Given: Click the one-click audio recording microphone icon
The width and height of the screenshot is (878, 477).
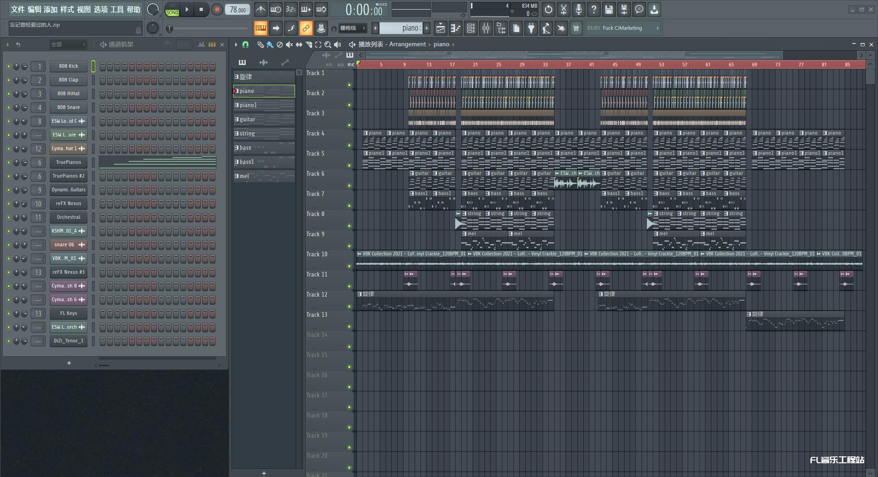Looking at the screenshot, I should coord(578,9).
